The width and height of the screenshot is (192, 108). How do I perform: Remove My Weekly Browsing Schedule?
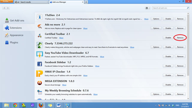pos(180,94)
